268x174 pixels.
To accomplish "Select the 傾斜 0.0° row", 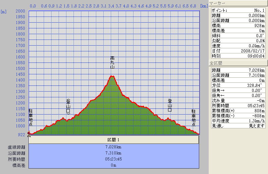I will pyautogui.click(x=238, y=35).
